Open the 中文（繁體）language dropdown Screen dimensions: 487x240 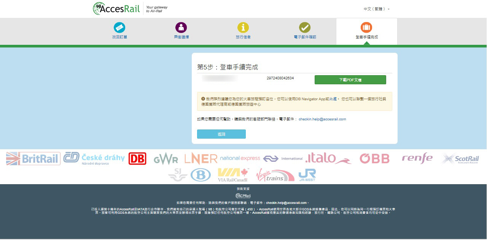coord(376,9)
